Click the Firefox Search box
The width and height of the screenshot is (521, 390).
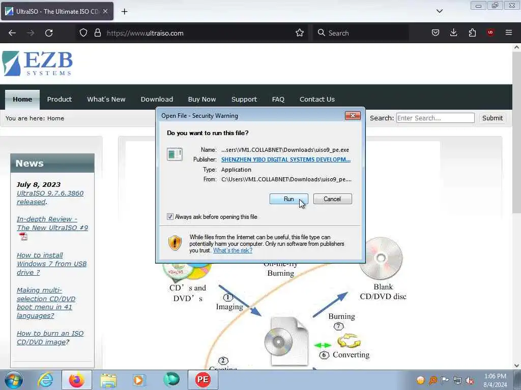[361, 33]
